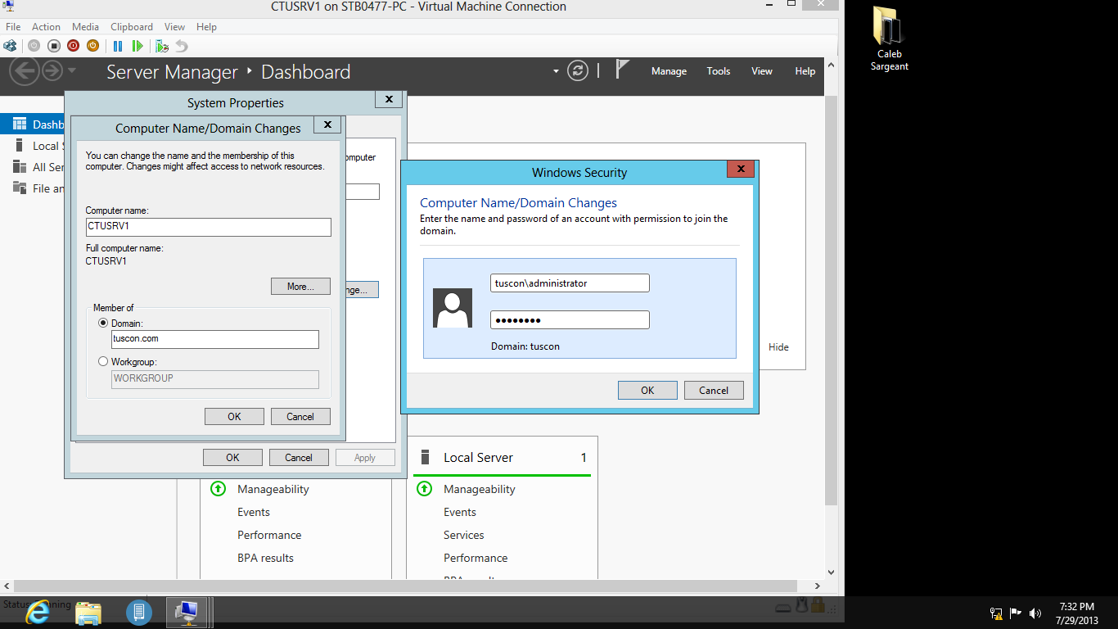
Task: Open the blue server app taskbar icon
Action: point(139,612)
